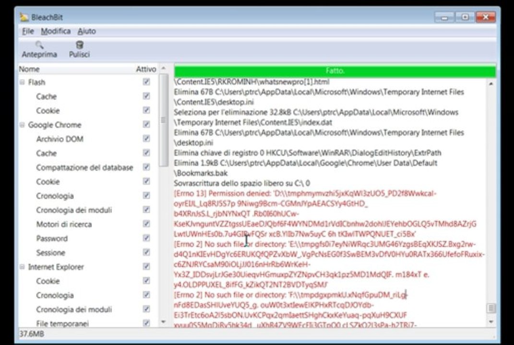This screenshot has width=514, height=345.
Task: Uncheck the Flash Cache checkbox
Action: coord(146,96)
